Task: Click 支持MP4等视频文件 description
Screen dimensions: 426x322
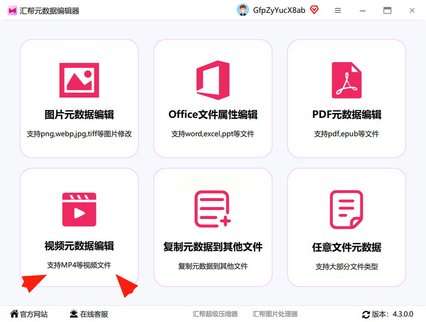Action: (79, 265)
